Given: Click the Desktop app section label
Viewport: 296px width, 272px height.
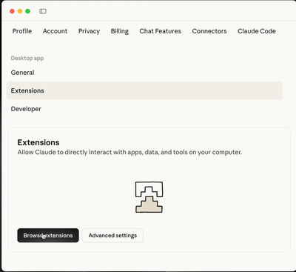Looking at the screenshot, I should click(27, 59).
